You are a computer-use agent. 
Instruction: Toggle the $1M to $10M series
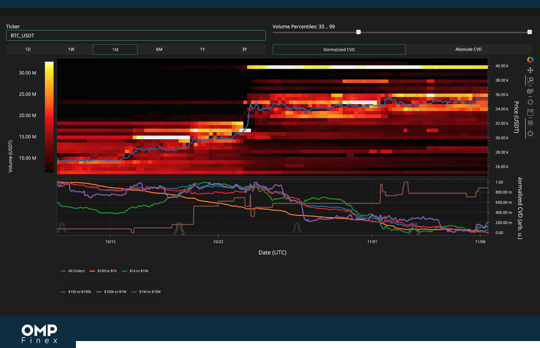tap(146, 292)
